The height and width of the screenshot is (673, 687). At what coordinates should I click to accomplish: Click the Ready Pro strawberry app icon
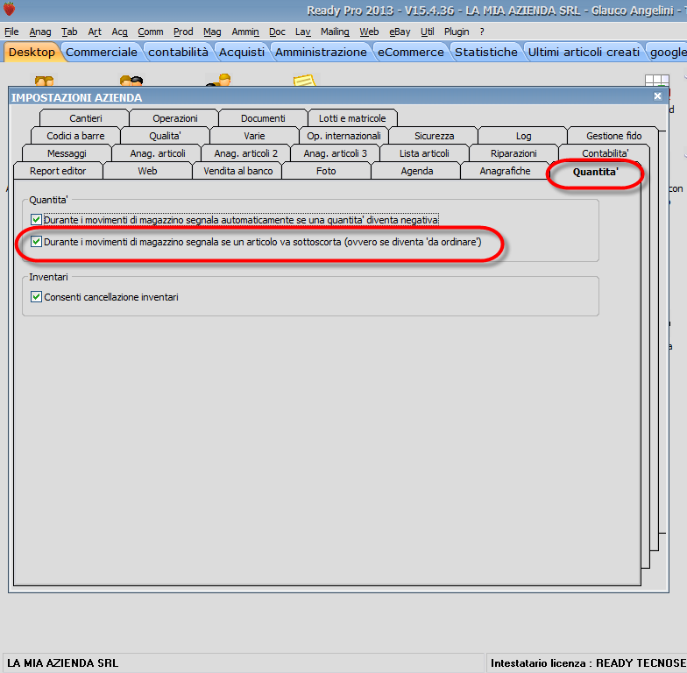[9, 9]
